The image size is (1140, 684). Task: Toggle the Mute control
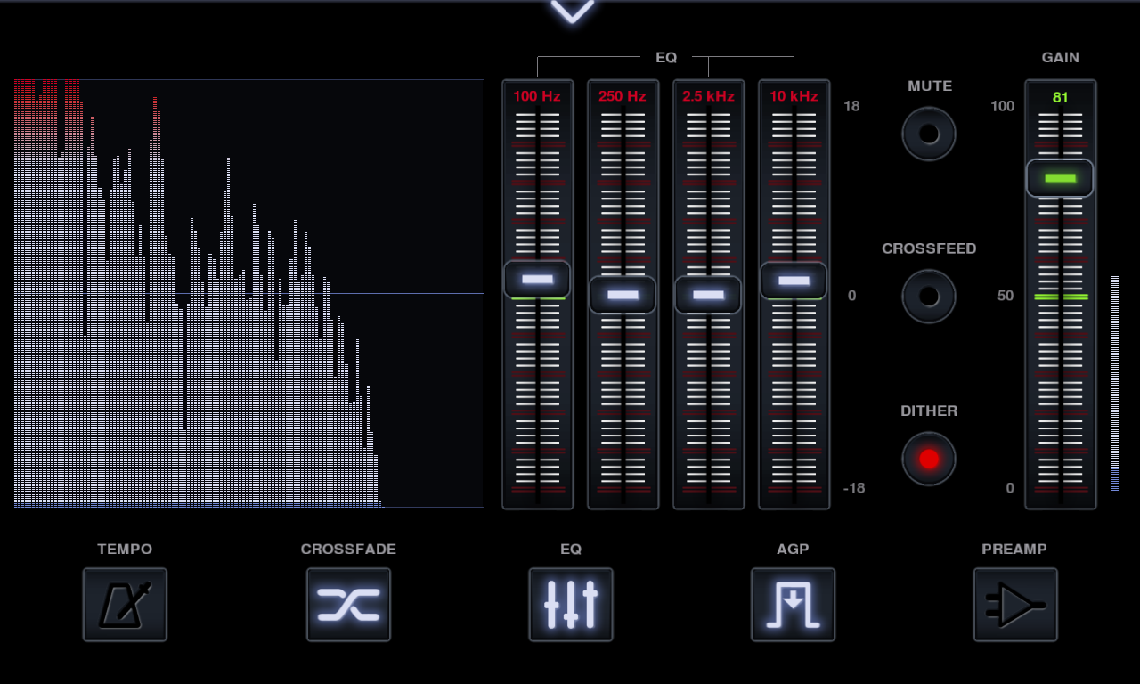929,134
